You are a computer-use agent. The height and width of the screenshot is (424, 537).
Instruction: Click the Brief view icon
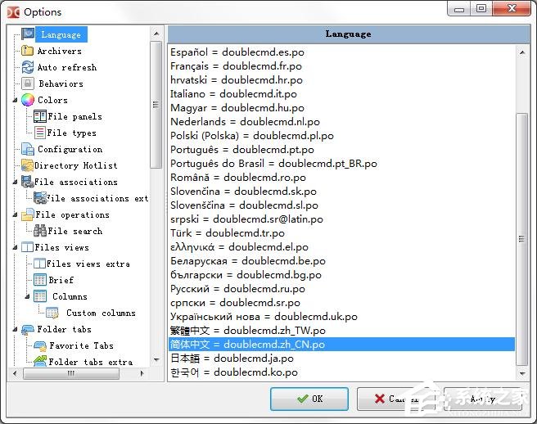(x=40, y=280)
